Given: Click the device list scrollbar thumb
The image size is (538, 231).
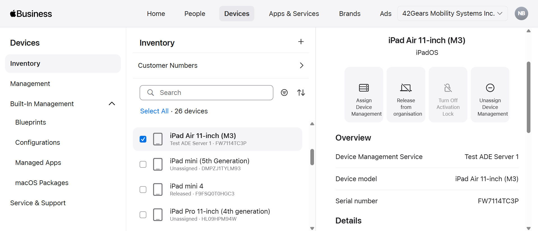Looking at the screenshot, I should coord(312,157).
